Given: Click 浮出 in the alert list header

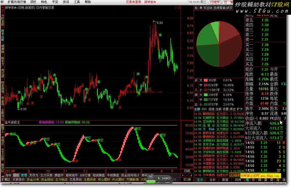Looking at the screenshot, I should 233,109.
